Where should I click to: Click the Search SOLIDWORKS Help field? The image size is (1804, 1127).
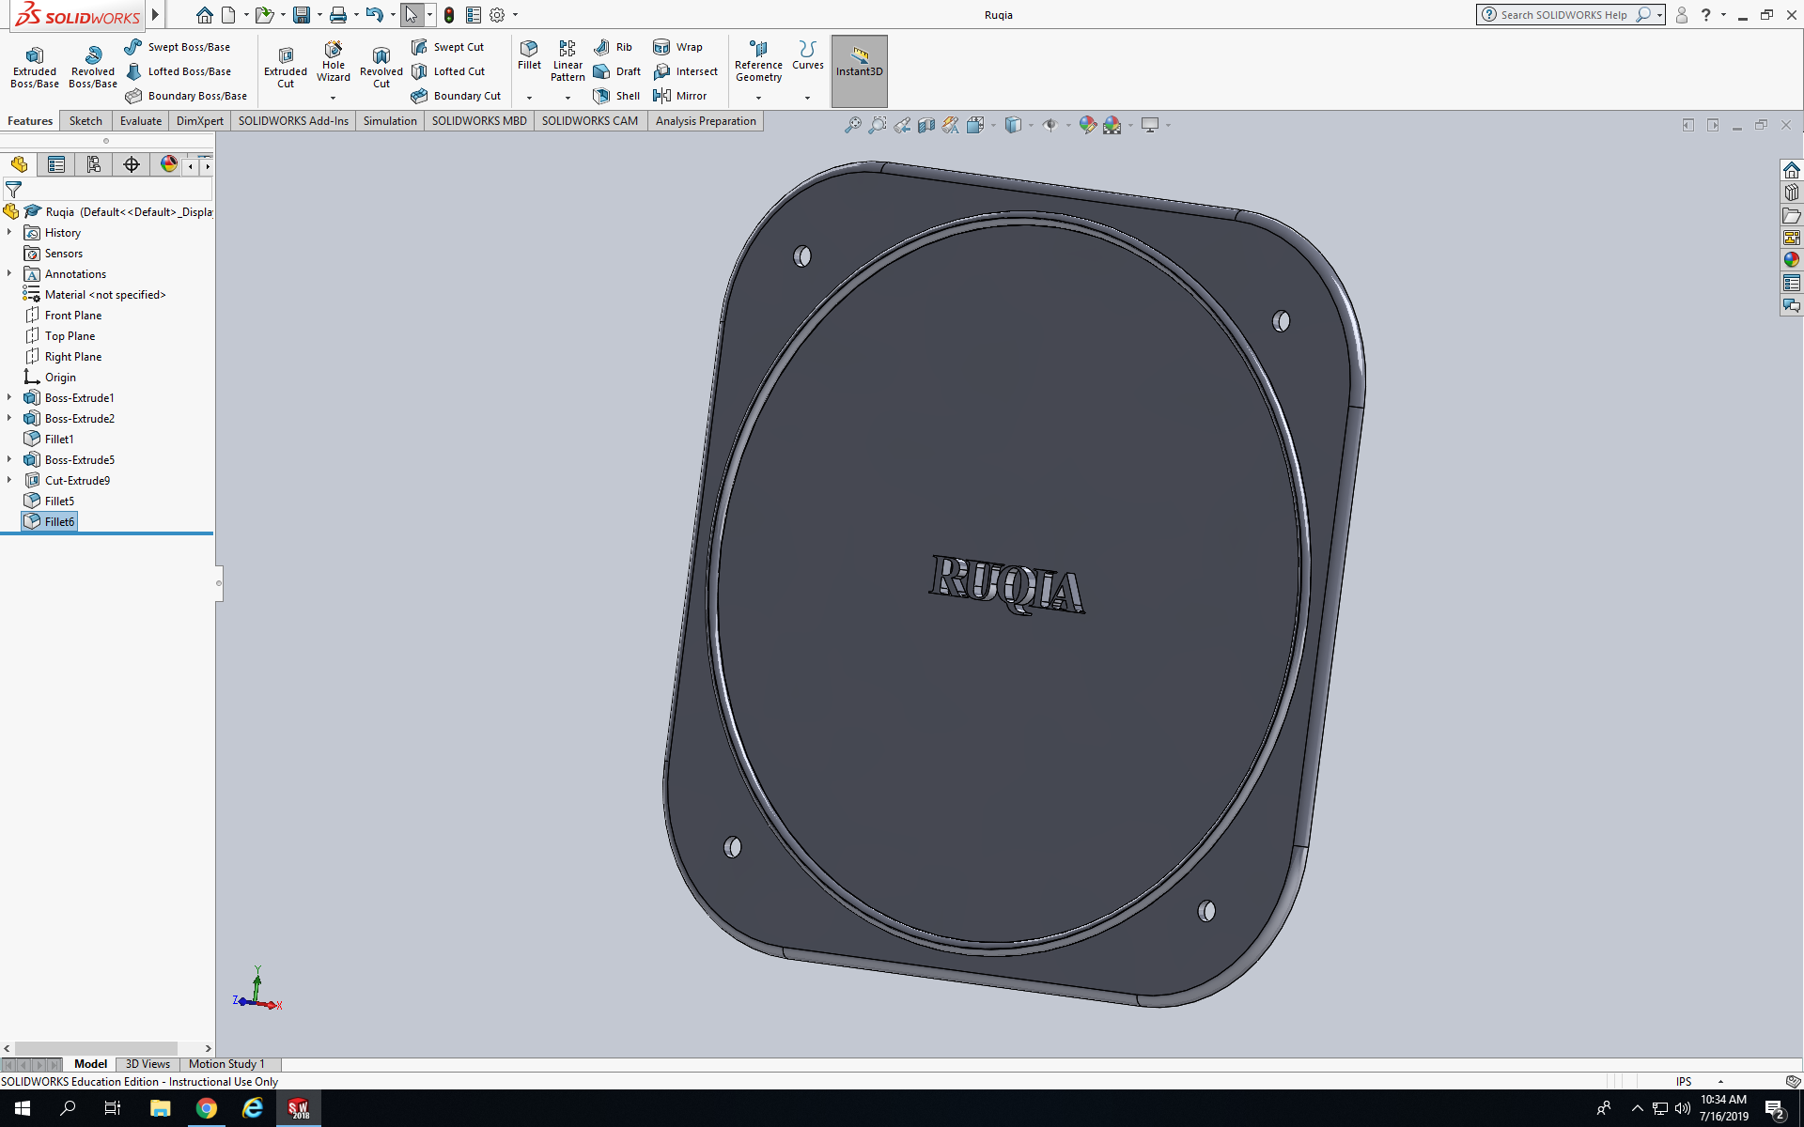coord(1563,15)
